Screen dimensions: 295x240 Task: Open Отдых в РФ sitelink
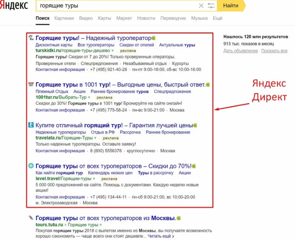(x=103, y=132)
